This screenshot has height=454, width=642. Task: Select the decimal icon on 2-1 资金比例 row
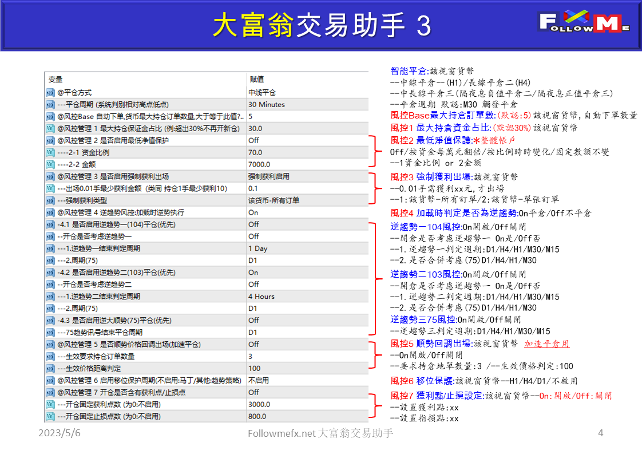pos(49,151)
